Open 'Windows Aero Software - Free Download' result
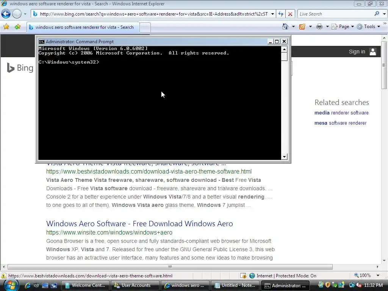This screenshot has height=291, width=388. (x=139, y=224)
